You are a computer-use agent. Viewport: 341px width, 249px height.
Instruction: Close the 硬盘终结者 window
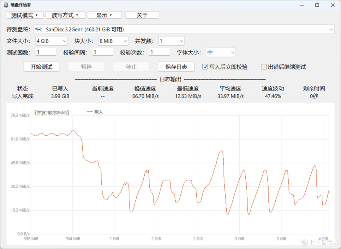point(333,5)
